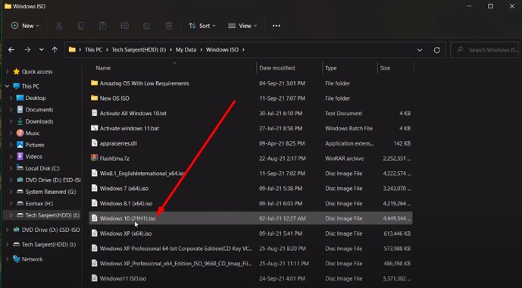Click the Network icon in sidebar
Viewport: 522px width, 288px height.
[17, 259]
